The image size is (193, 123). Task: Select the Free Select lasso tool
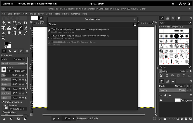pyautogui.click(x=14, y=23)
